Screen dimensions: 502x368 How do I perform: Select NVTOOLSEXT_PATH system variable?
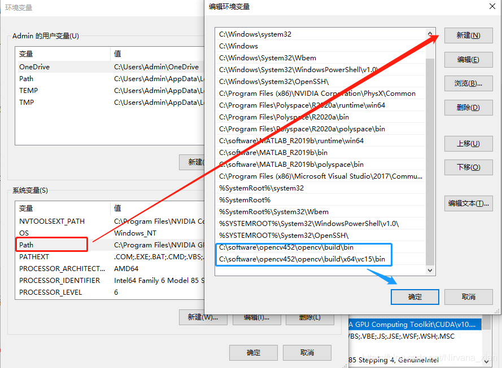pyautogui.click(x=110, y=221)
